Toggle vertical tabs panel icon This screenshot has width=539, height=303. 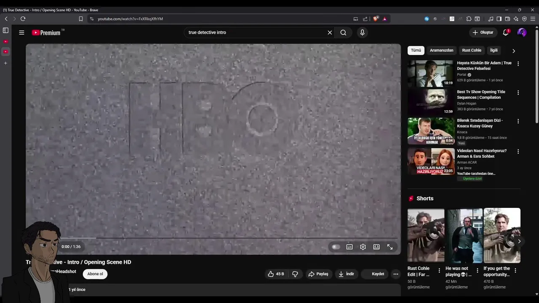click(x=5, y=30)
